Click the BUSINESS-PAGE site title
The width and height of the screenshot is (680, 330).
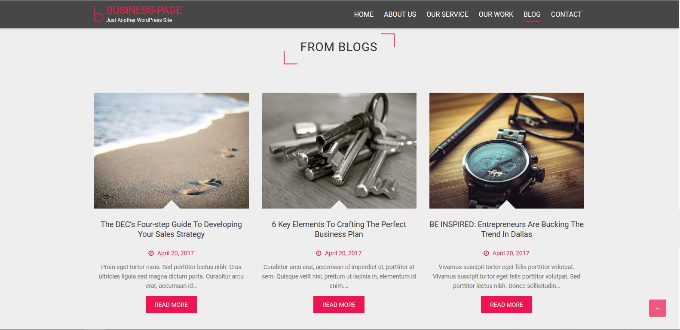(x=144, y=10)
